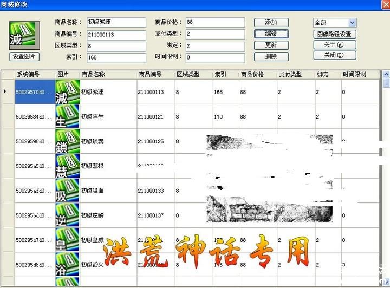Select the 初级慧根 row icon
The height and width of the screenshot is (288, 390).
[x=67, y=166]
